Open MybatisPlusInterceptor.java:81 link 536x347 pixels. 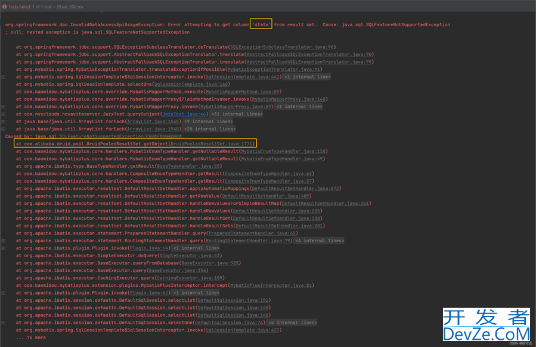271,285
